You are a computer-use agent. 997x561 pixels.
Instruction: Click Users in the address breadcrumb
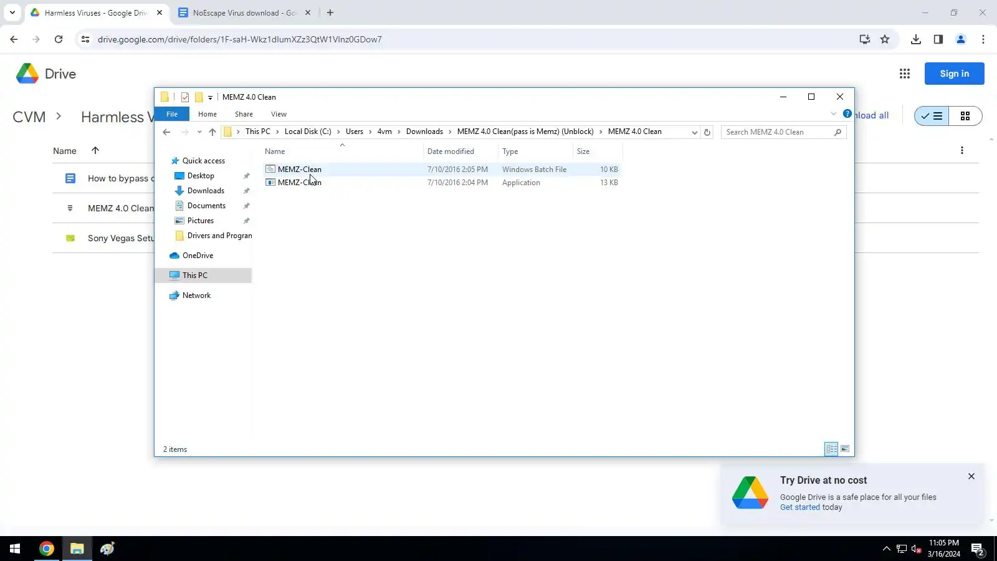point(355,132)
